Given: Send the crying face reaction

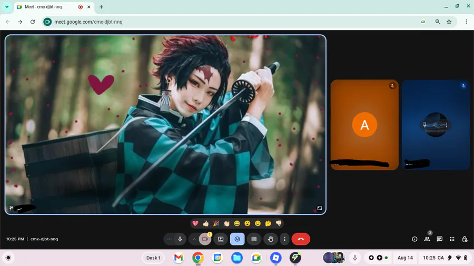Looking at the screenshot, I should (x=258, y=223).
